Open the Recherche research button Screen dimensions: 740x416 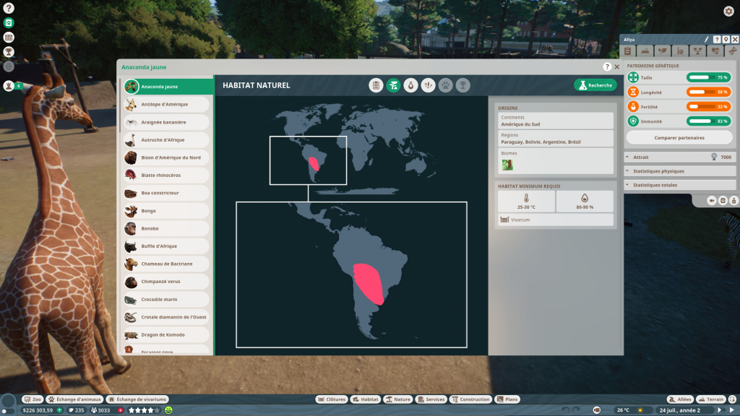pos(595,85)
